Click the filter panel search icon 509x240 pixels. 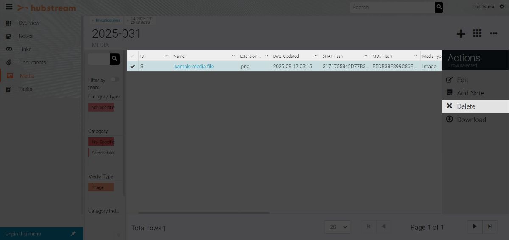point(115,59)
